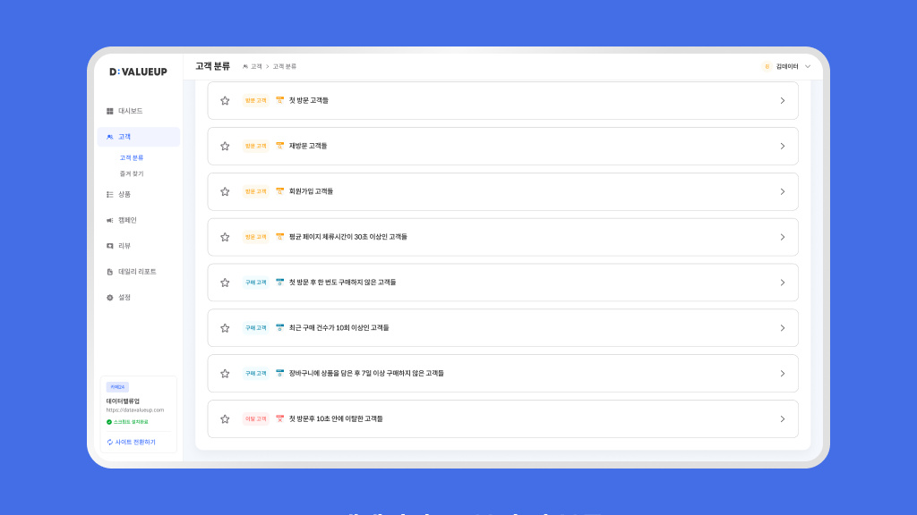
Task: Select 고객 분류 submenu item
Action: tap(132, 157)
